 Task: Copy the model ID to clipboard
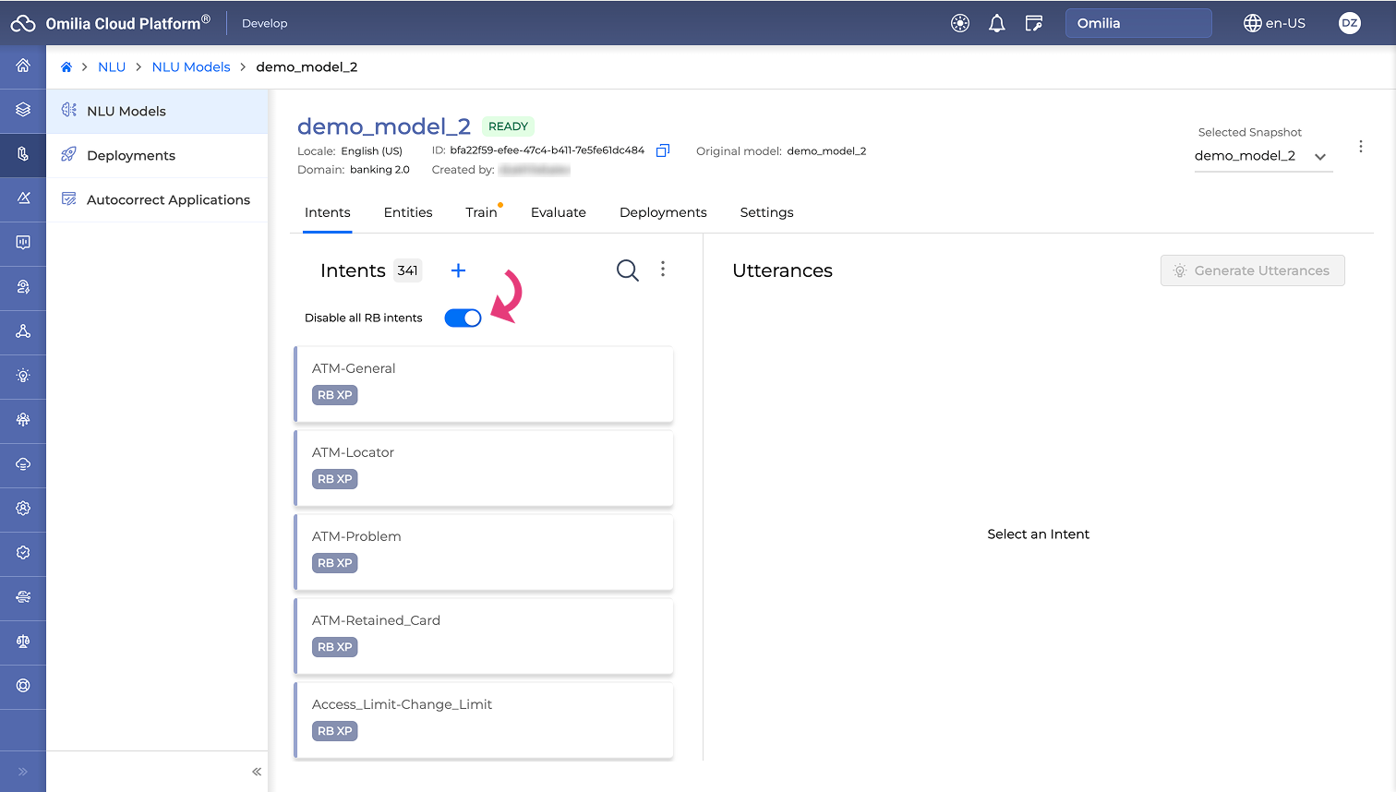pyautogui.click(x=662, y=150)
